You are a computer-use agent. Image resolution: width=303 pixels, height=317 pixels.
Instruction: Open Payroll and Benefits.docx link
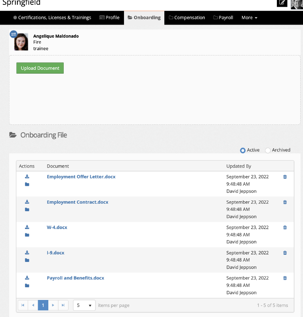tap(75, 278)
